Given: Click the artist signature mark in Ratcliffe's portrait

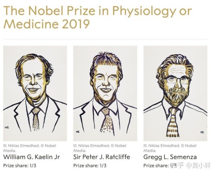Looking at the screenshot, I should coord(78,132).
